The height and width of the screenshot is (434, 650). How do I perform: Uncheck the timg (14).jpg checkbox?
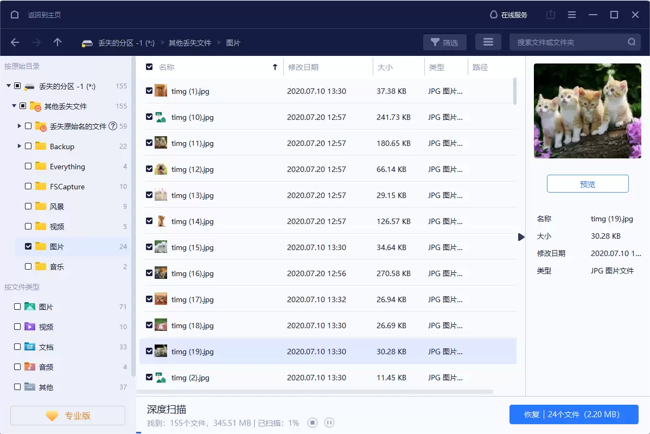(149, 221)
